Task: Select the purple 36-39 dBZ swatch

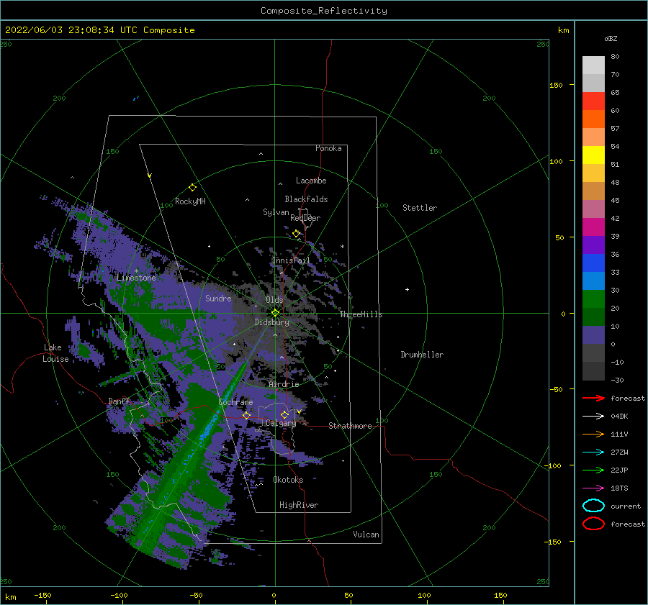Action: tap(593, 245)
